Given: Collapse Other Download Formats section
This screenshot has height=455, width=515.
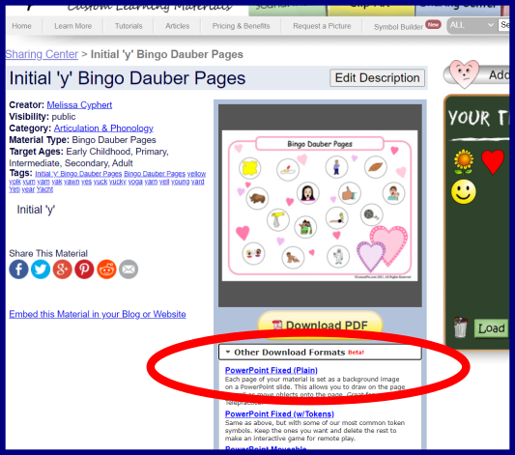Looking at the screenshot, I should click(x=320, y=353).
